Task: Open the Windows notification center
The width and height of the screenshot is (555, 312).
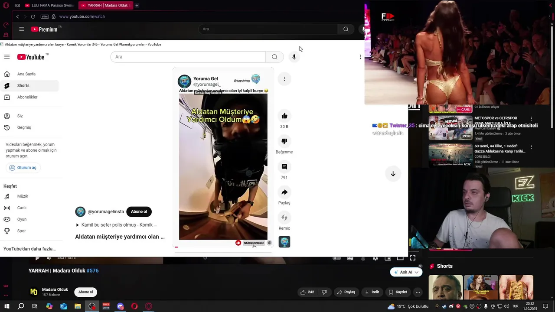Action: pyautogui.click(x=545, y=306)
